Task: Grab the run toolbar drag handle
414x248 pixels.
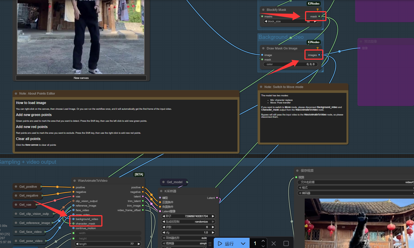Action: [210, 244]
